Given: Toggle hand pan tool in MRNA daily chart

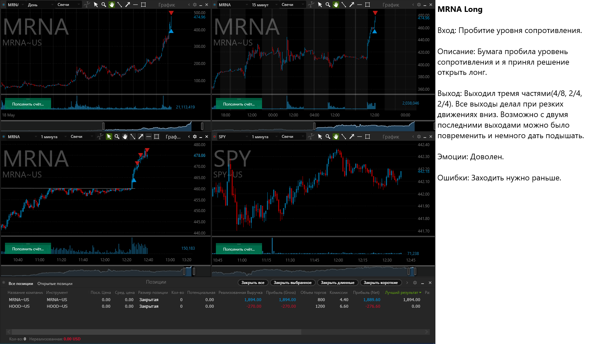Looking at the screenshot, I should click(111, 5).
